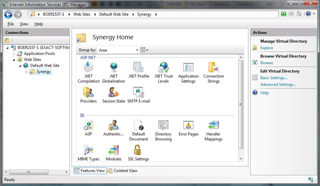
Task: Collapse the Web Sites tree node
Action: [x=14, y=60]
